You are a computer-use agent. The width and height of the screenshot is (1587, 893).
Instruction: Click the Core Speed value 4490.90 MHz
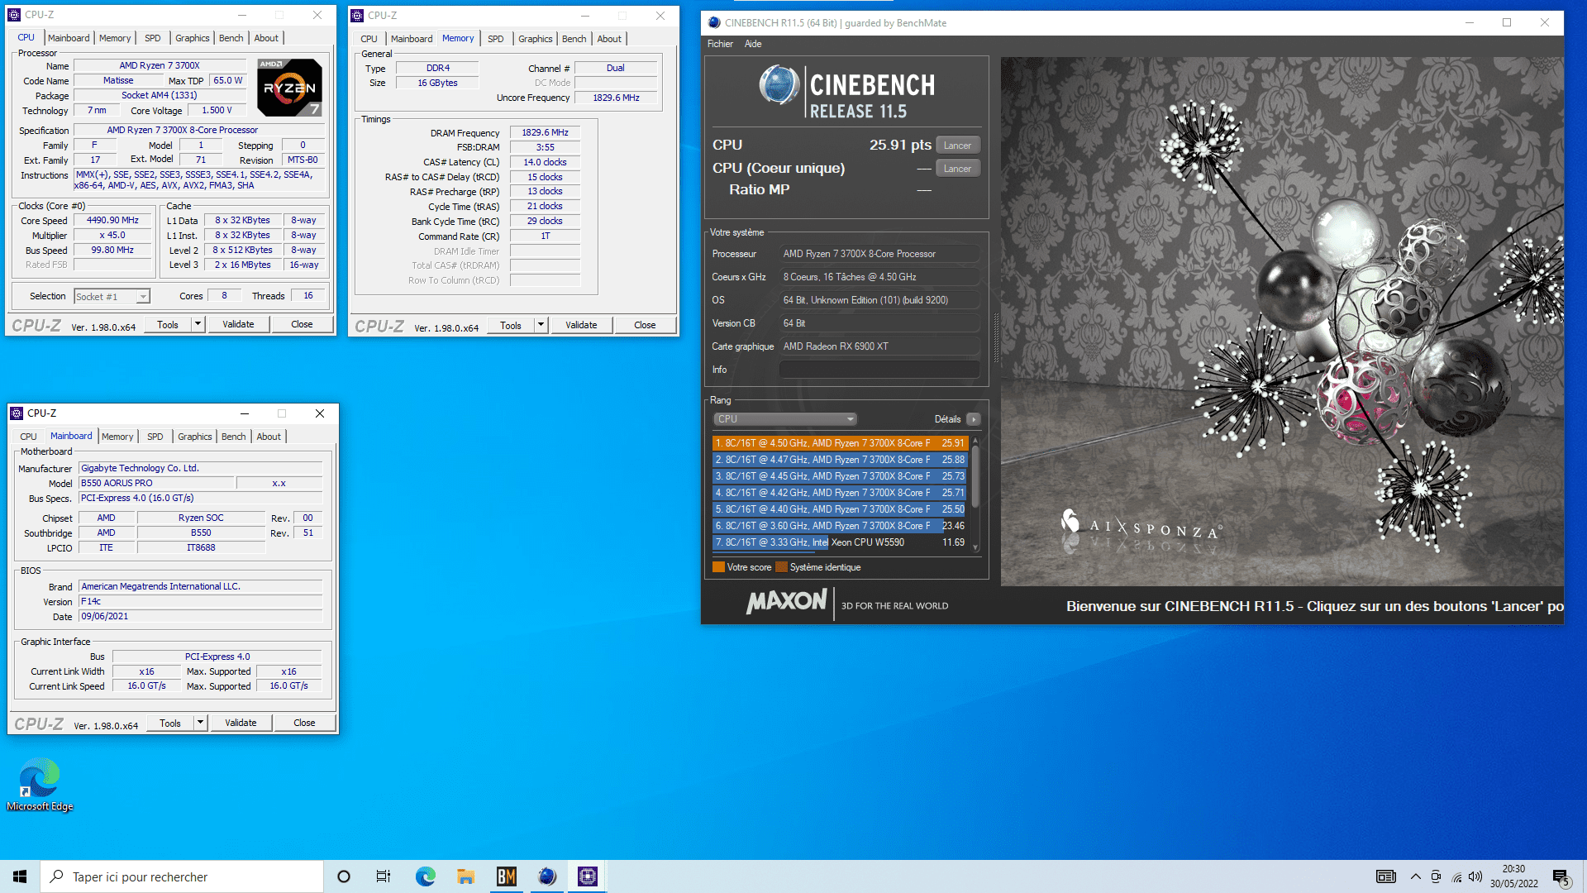click(113, 221)
